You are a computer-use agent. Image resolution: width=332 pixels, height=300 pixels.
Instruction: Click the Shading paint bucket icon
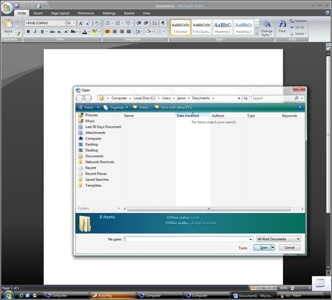click(x=149, y=32)
